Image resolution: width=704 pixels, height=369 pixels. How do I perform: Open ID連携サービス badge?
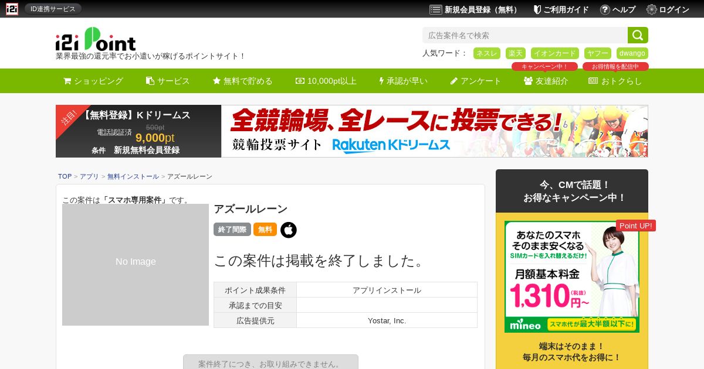click(x=53, y=9)
